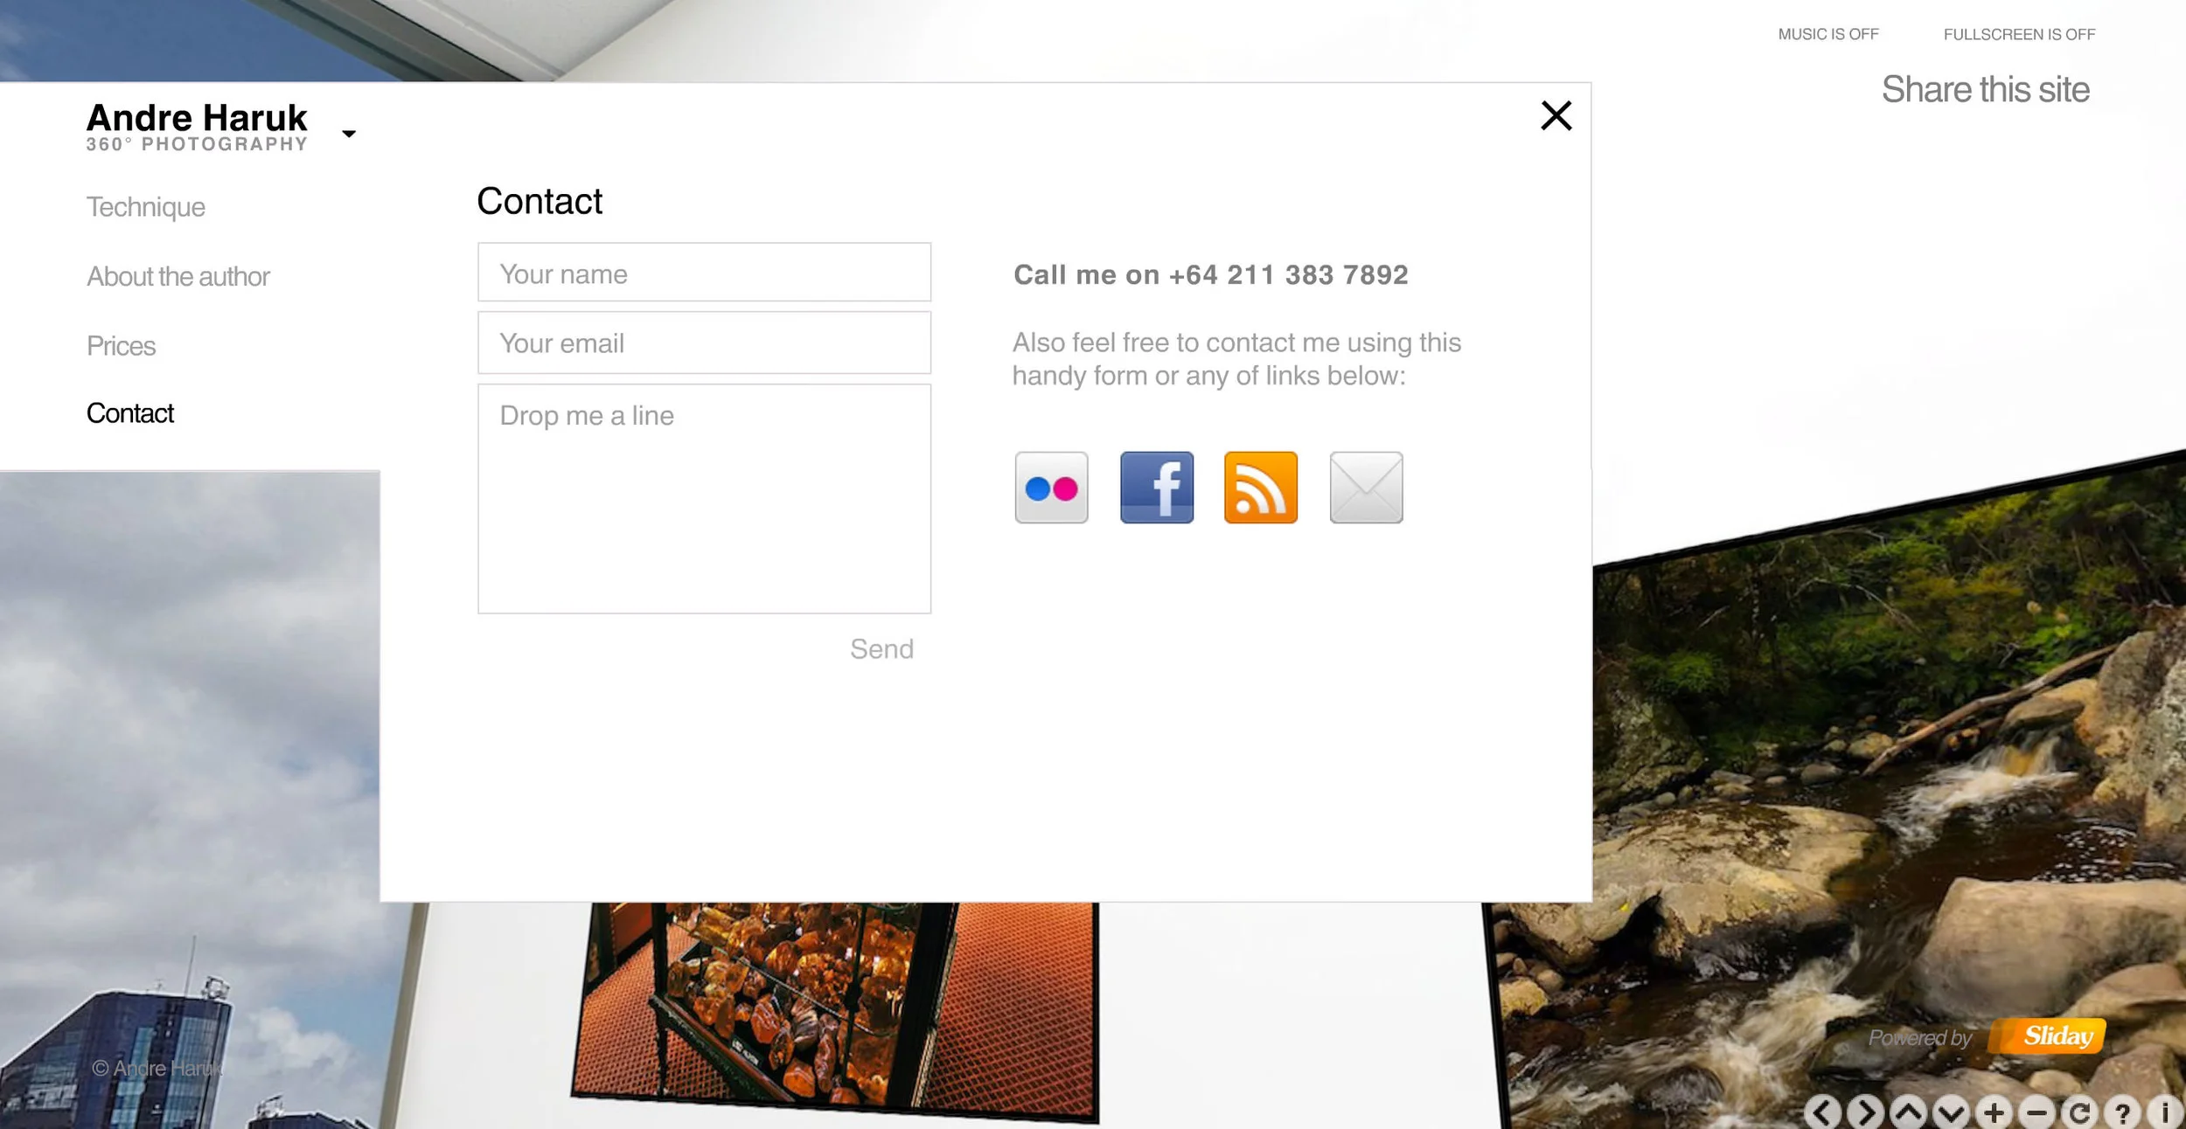Image resolution: width=2186 pixels, height=1129 pixels.
Task: Open the Technique menu item
Action: tap(146, 207)
